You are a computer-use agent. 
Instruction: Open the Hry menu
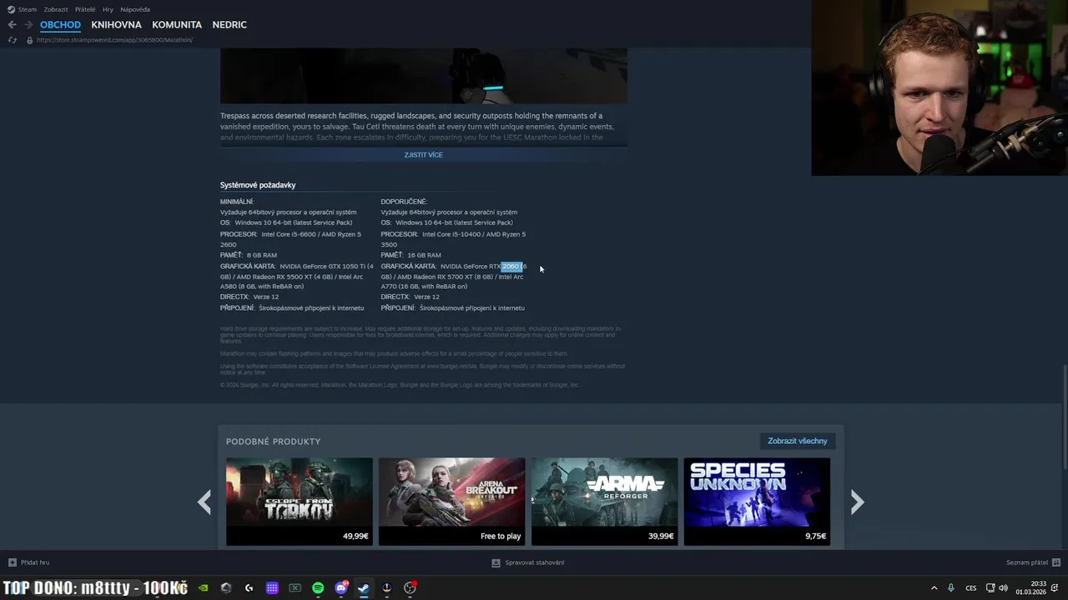tap(108, 9)
